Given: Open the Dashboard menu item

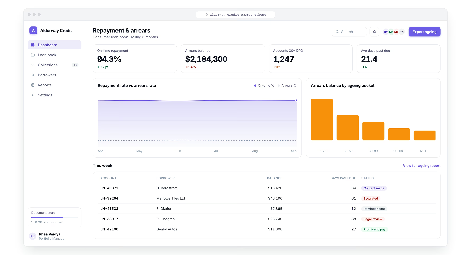Looking at the screenshot, I should click(55, 45).
